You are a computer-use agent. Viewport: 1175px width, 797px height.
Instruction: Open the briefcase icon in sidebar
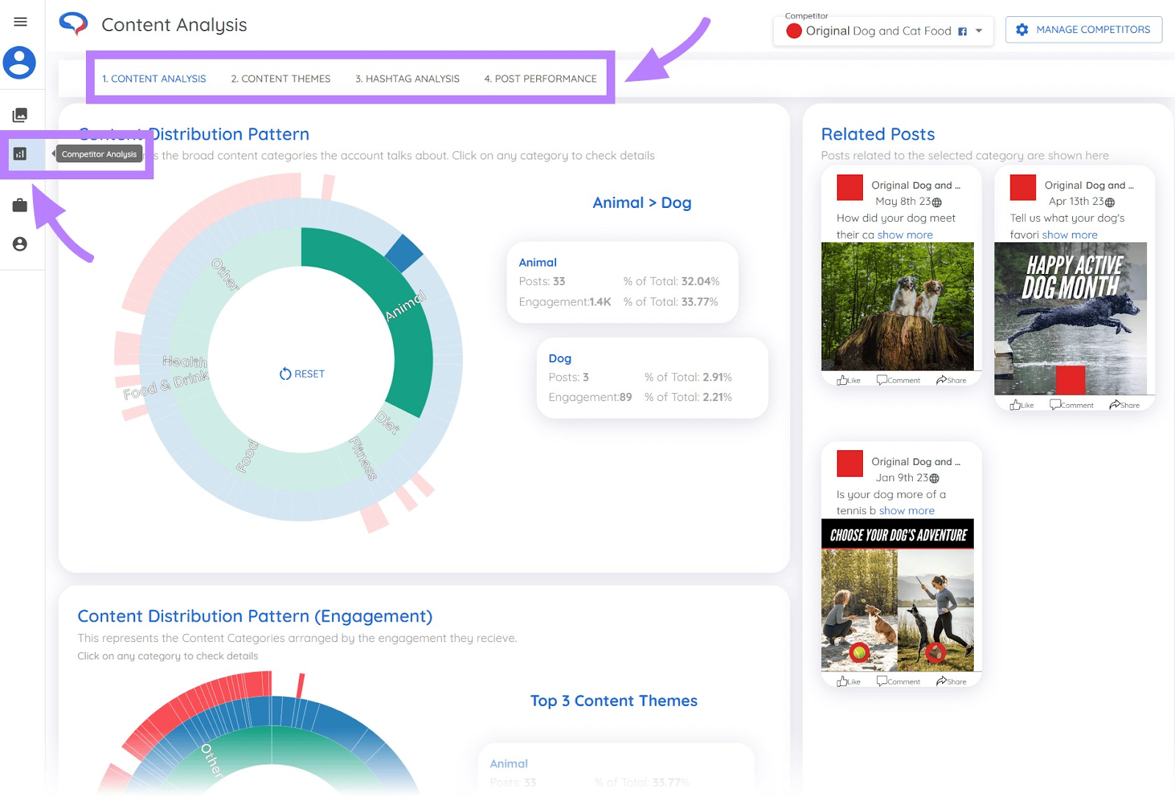click(20, 204)
